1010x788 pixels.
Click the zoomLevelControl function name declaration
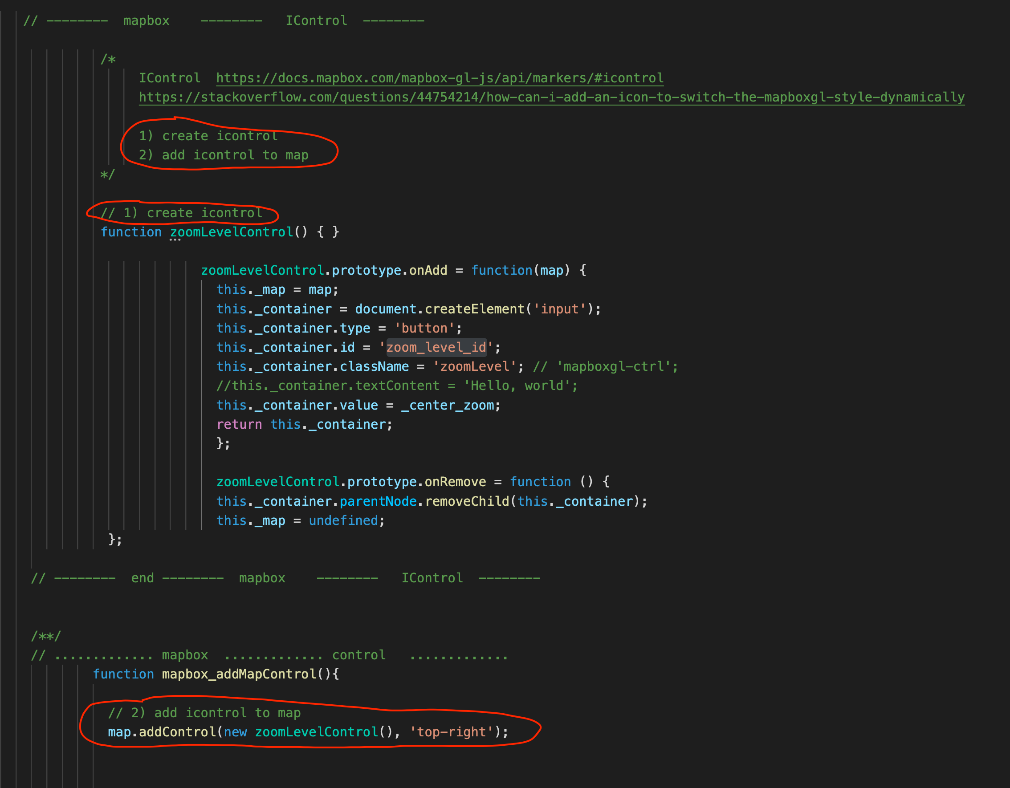pos(231,232)
